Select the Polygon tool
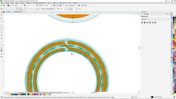 pyautogui.click(x=1, y=35)
